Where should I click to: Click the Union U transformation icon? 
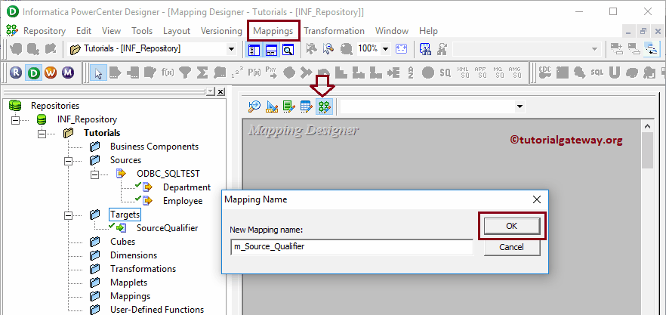(x=614, y=73)
